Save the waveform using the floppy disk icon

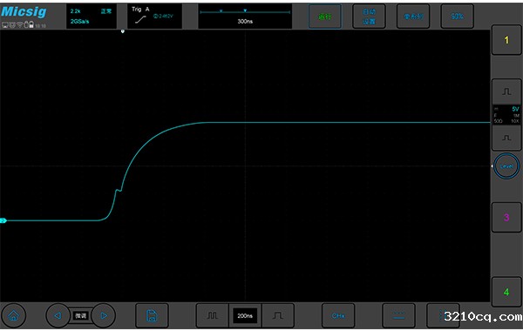pos(152,315)
